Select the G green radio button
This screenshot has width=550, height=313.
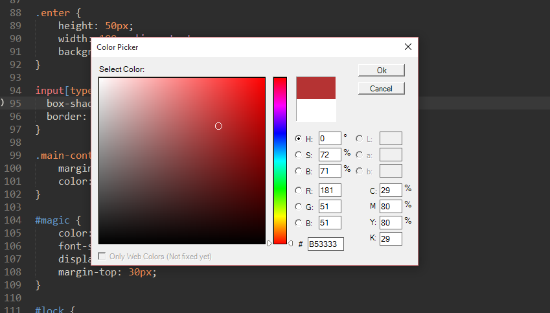point(299,206)
